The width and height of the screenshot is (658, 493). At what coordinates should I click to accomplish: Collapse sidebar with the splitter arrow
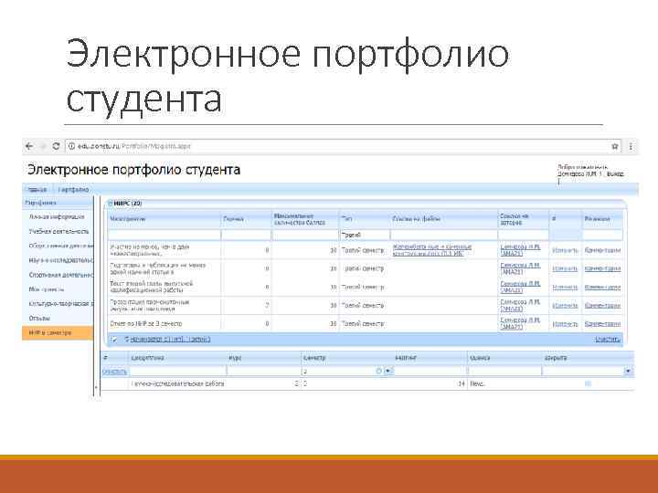pyautogui.click(x=96, y=388)
